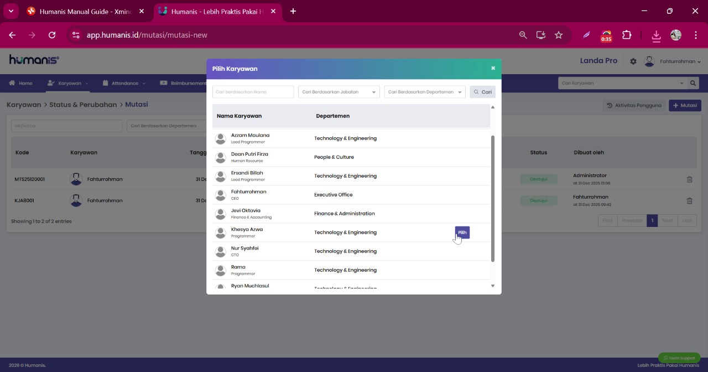
Task: Click the + Mutasi button
Action: click(x=685, y=105)
